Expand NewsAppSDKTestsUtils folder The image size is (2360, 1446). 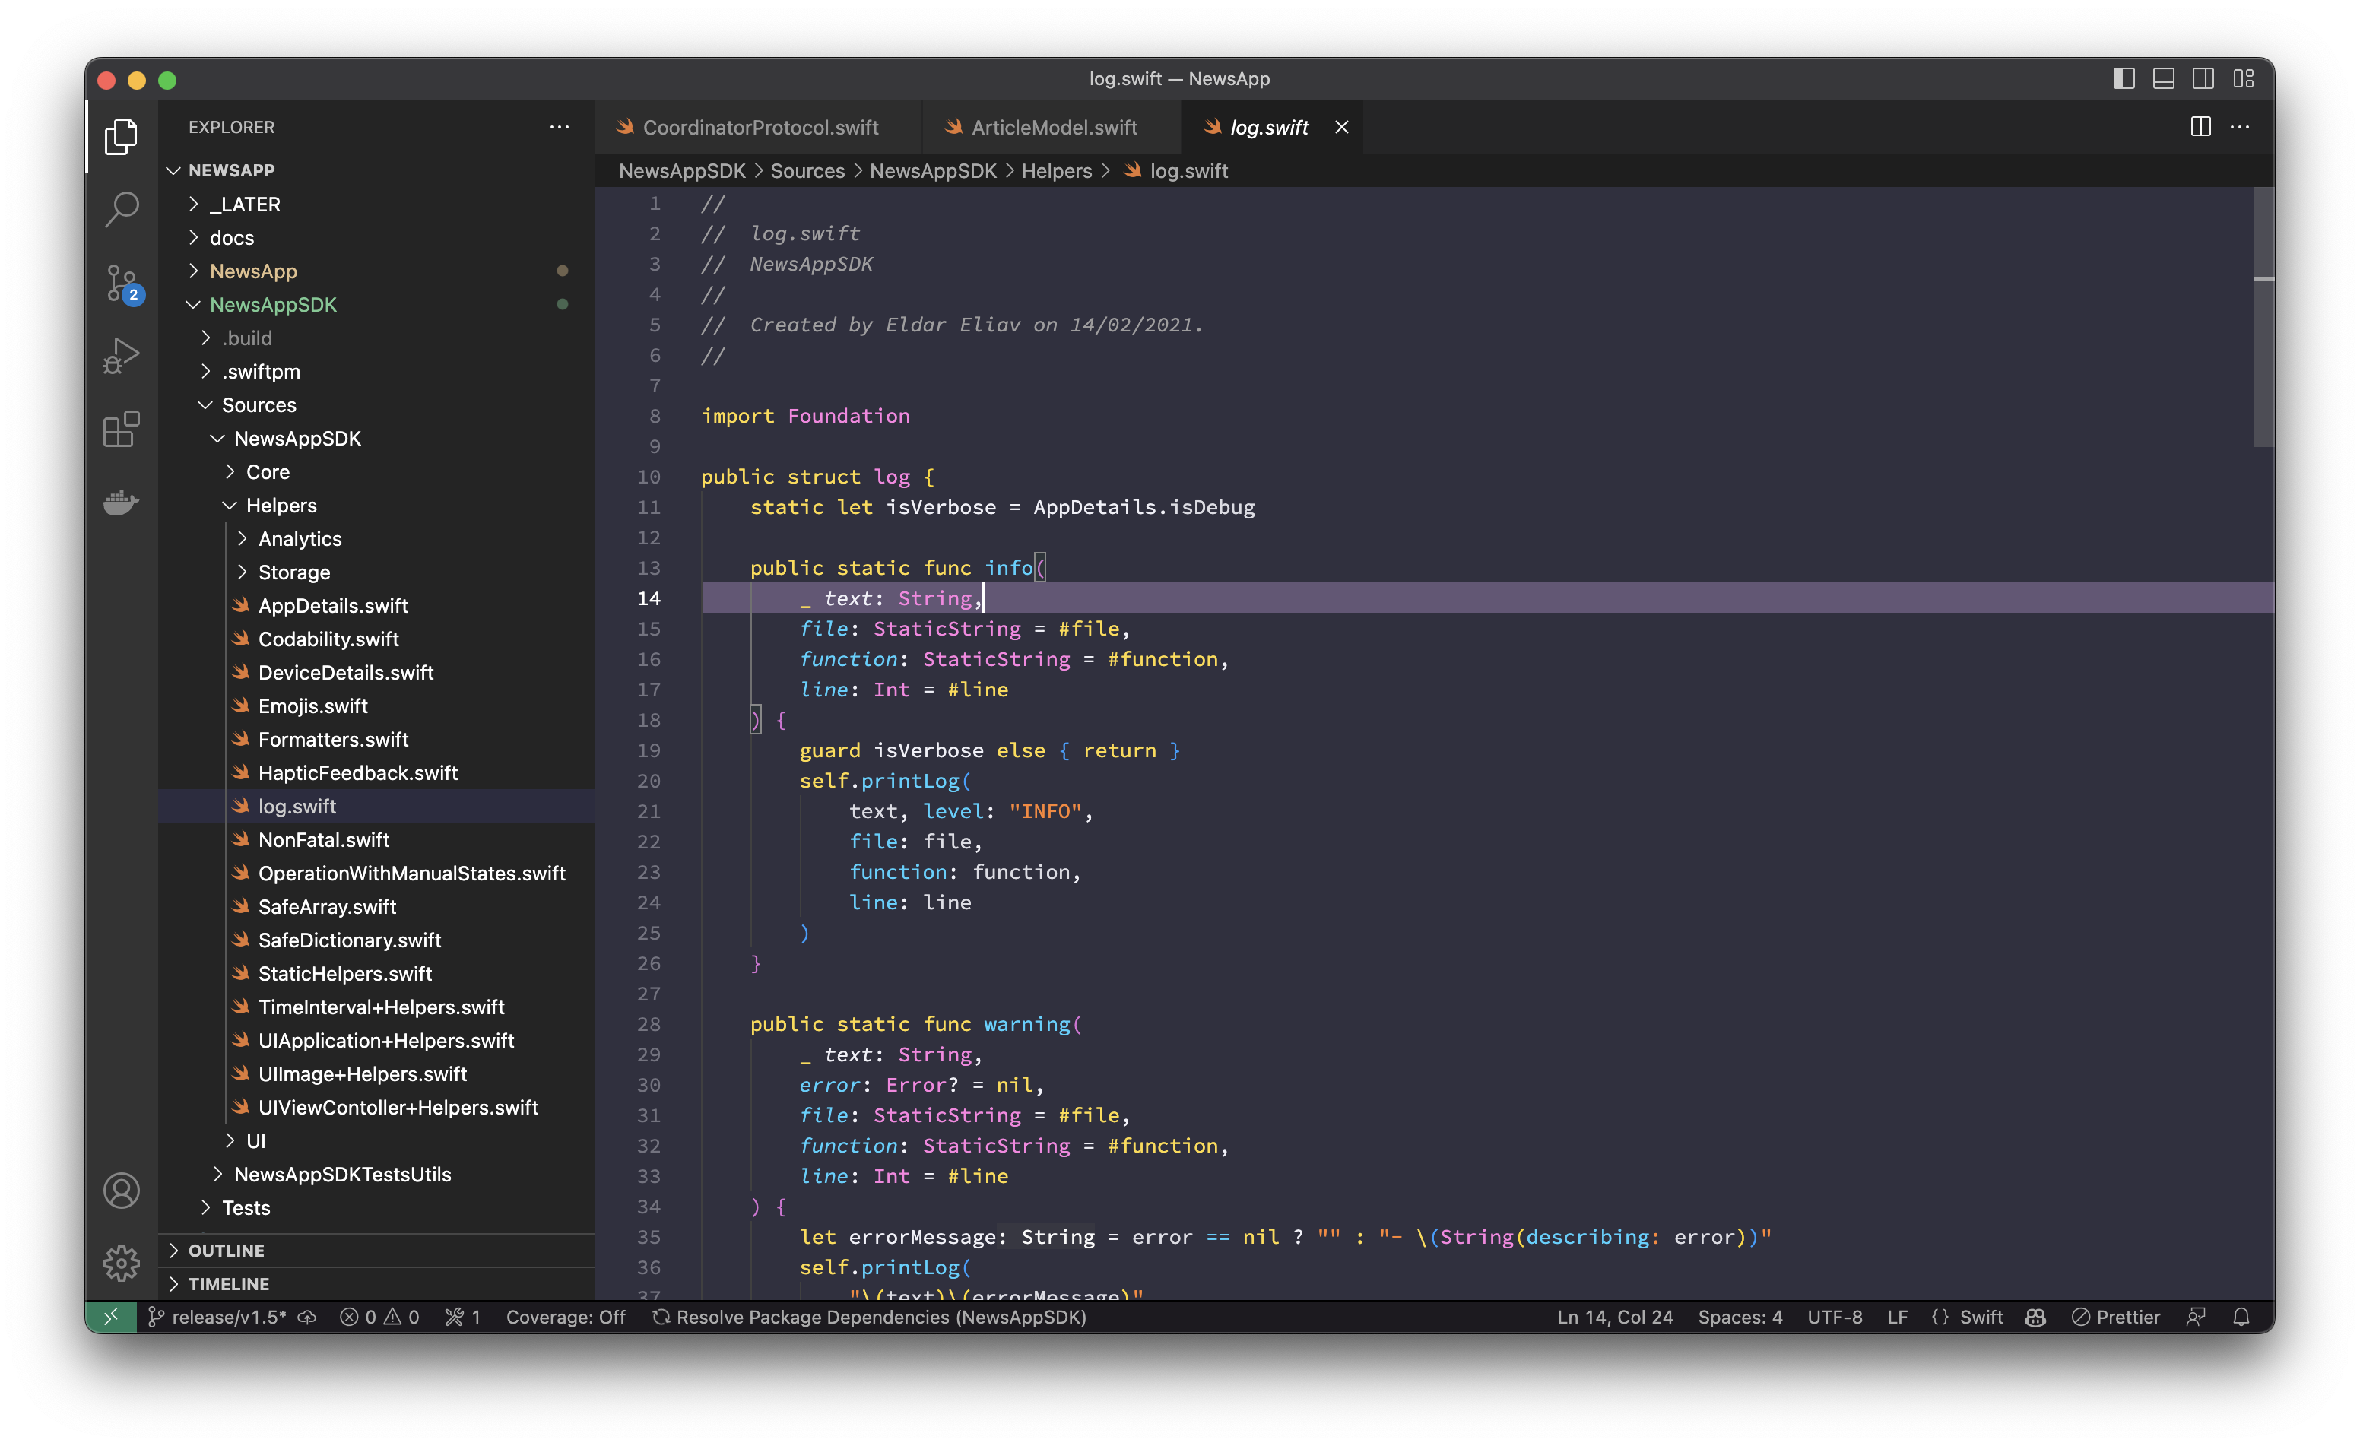376,1174
